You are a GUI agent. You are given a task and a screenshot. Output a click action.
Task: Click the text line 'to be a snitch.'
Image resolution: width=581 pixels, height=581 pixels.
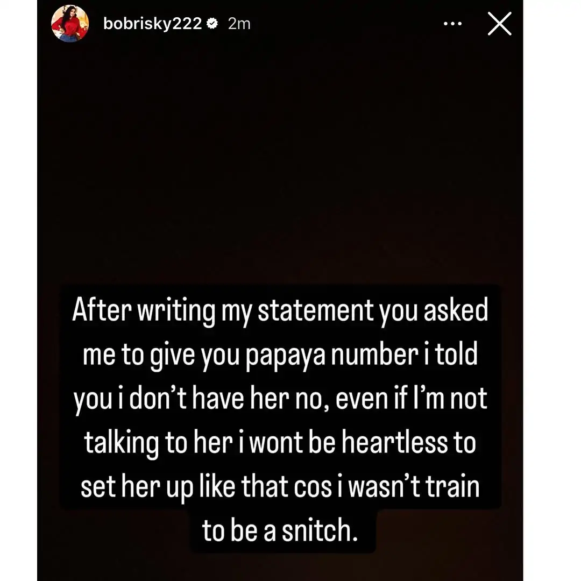pos(280,530)
